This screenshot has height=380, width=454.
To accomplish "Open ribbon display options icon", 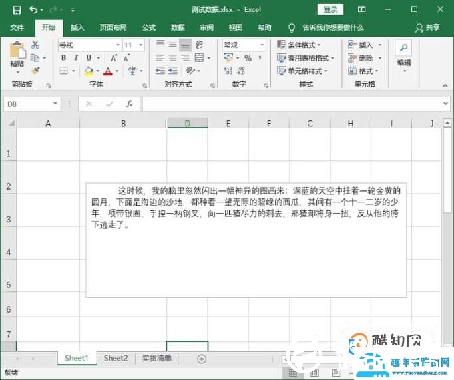I will [x=361, y=9].
